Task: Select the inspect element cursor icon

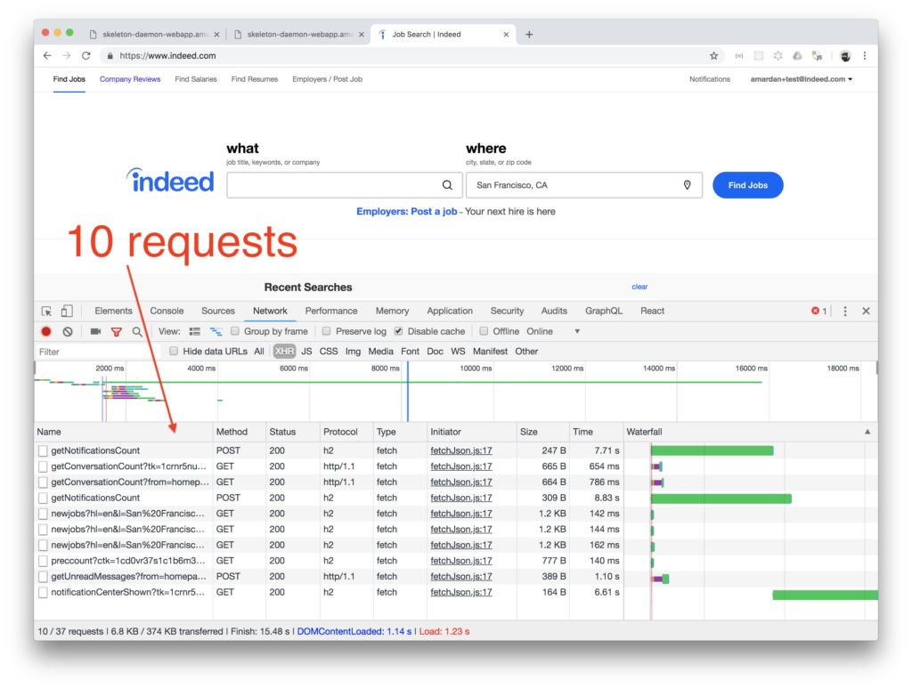Action: point(46,311)
